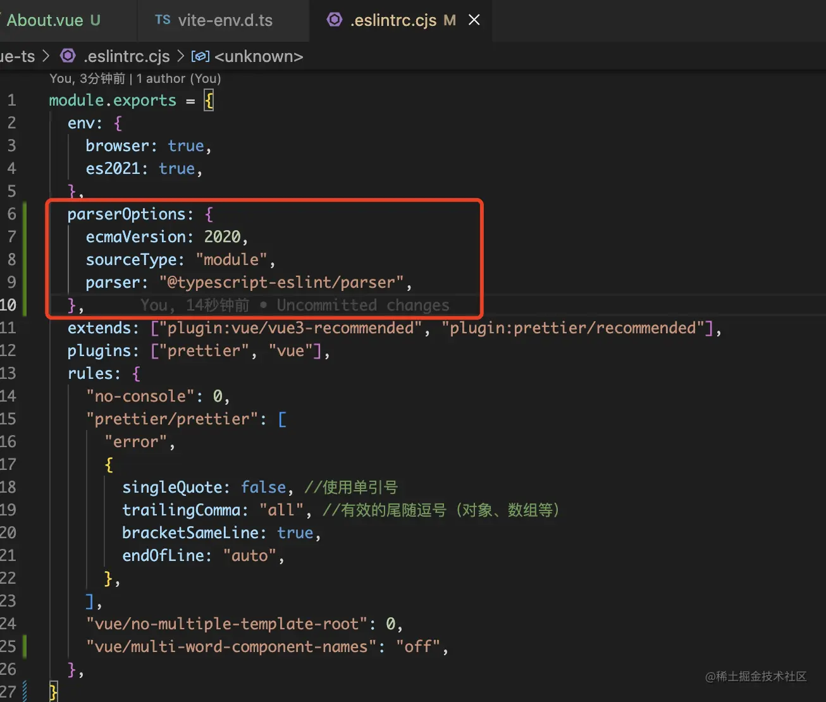The height and width of the screenshot is (702, 826).
Task: Place cursor on 'module.exports'
Action: 113,101
